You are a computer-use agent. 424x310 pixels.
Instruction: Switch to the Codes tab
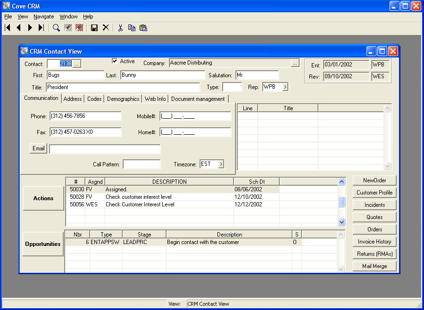[94, 99]
